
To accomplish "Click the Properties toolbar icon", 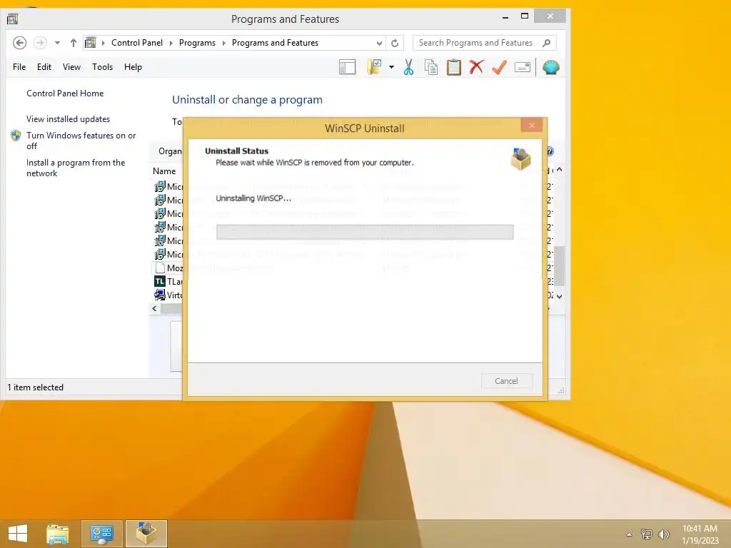I will click(x=523, y=68).
